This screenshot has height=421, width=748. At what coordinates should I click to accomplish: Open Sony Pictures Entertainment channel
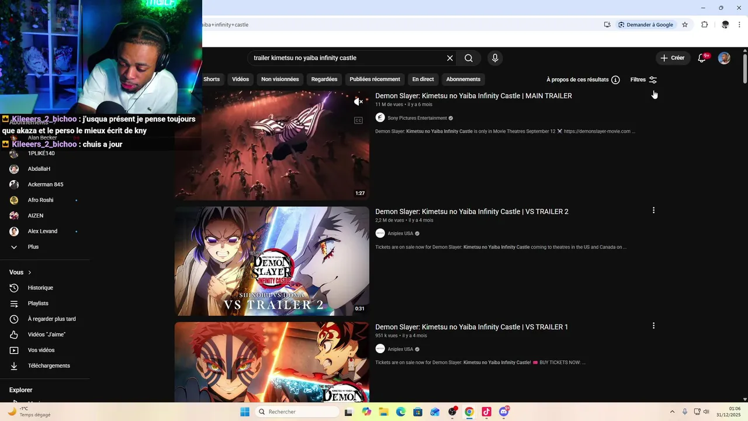(417, 118)
